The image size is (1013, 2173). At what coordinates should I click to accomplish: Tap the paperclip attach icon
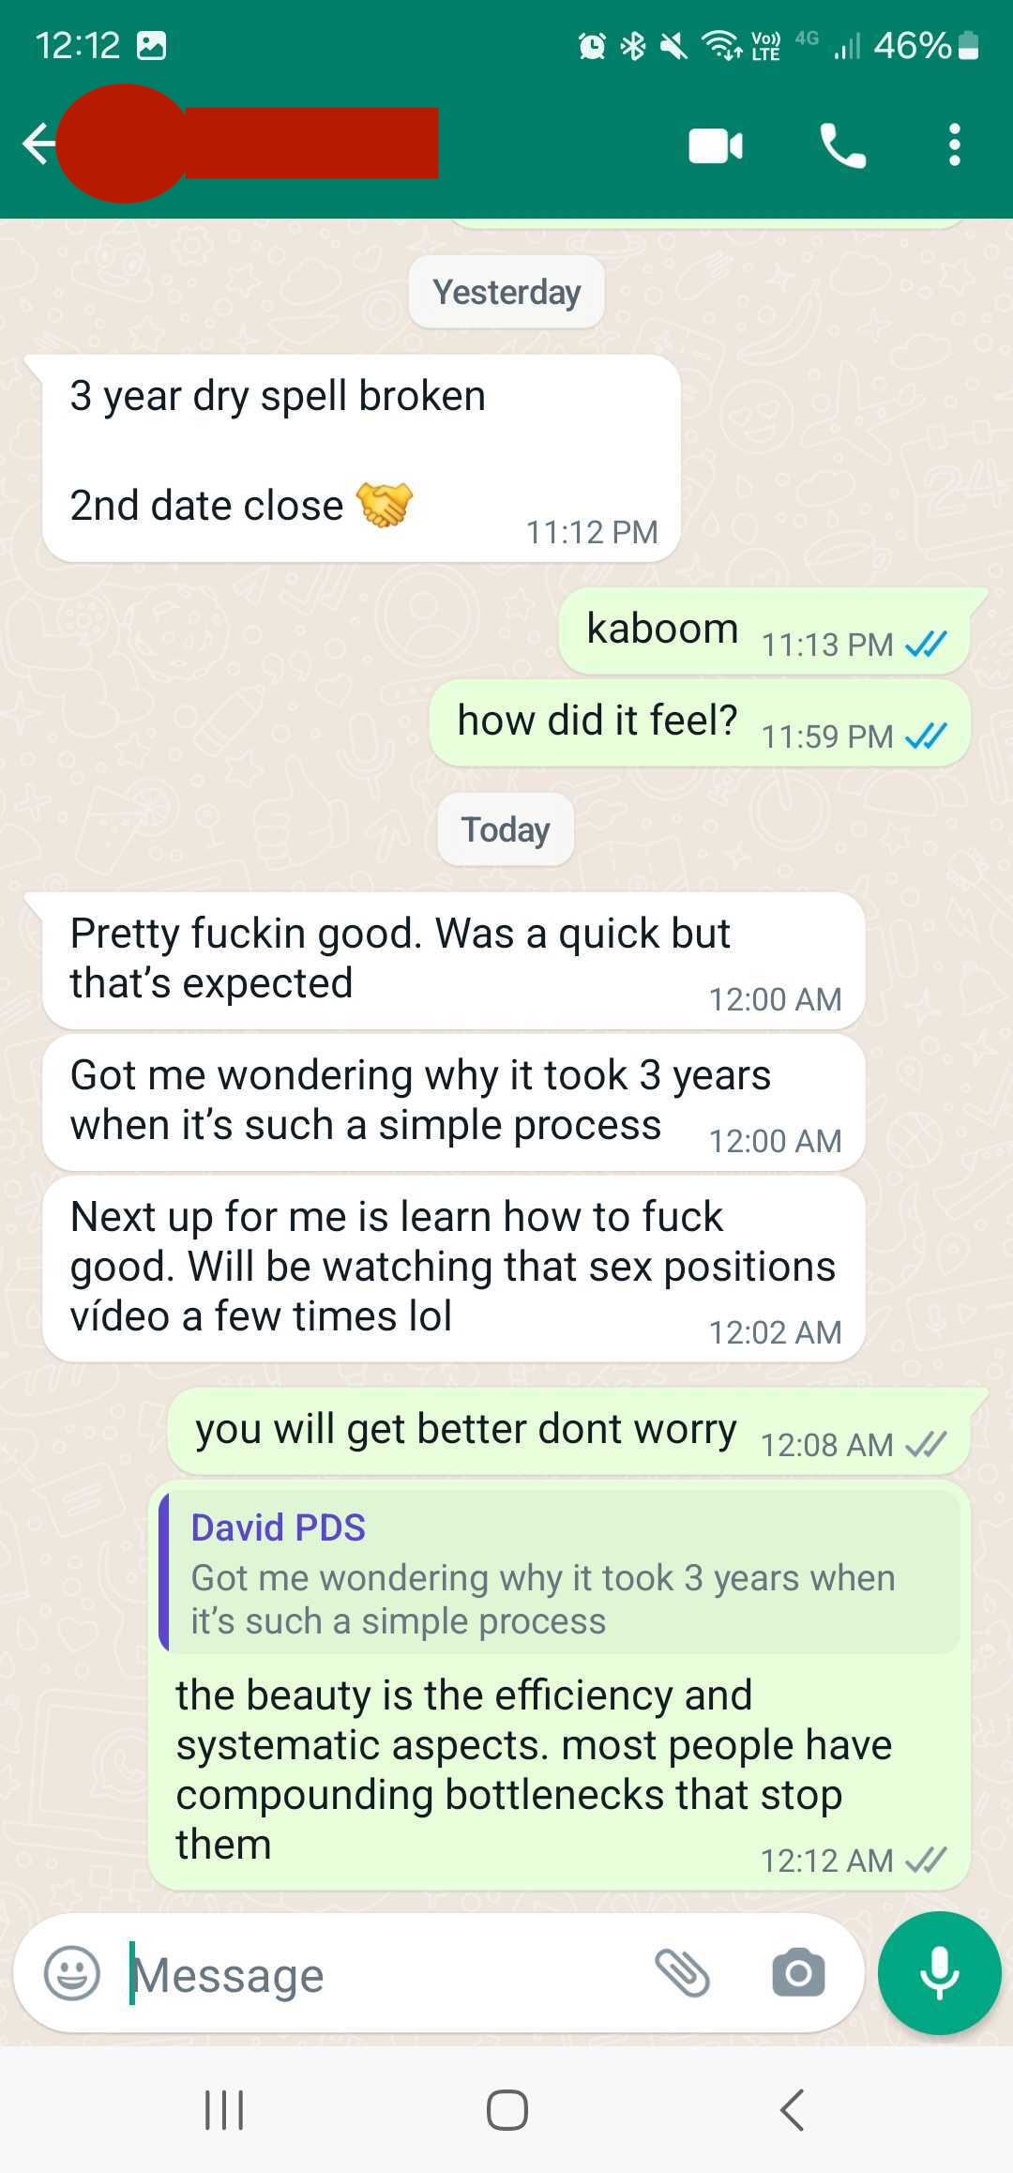point(682,1972)
